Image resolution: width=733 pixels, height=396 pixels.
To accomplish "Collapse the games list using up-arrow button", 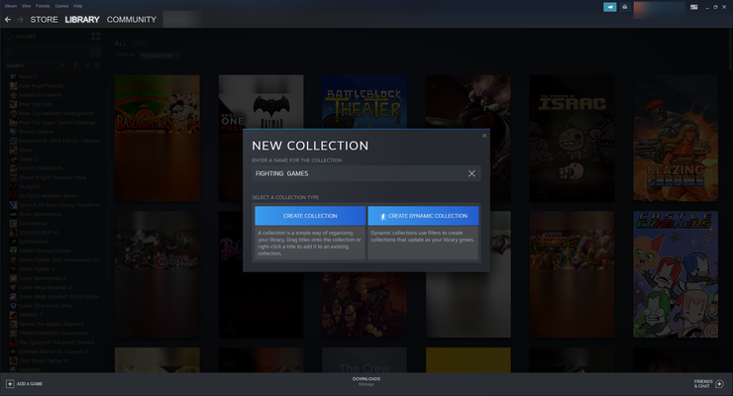I will point(75,65).
